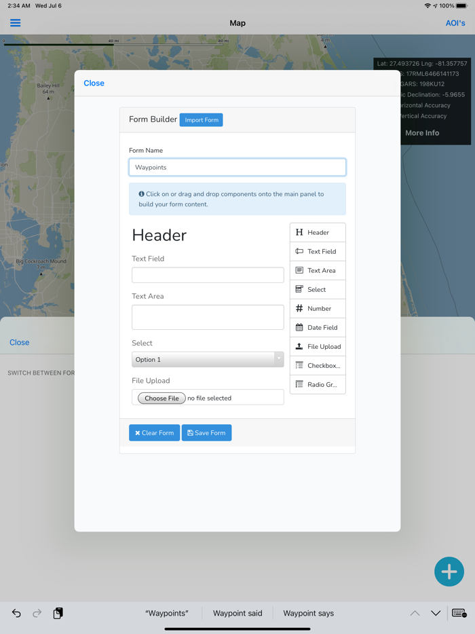Click the Text Area box in preview
The height and width of the screenshot is (634, 475).
point(208,318)
